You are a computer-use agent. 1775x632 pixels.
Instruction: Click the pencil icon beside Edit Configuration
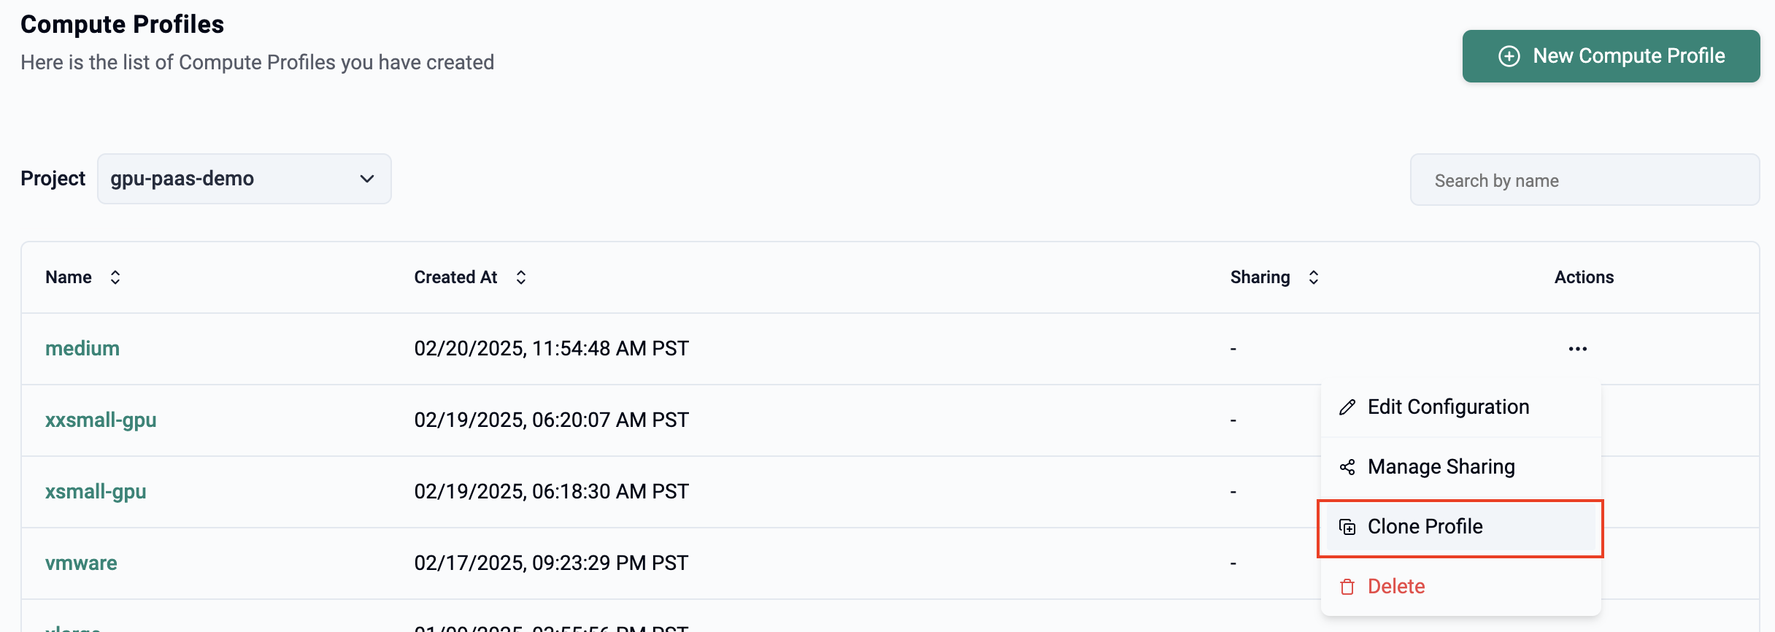[1347, 407]
